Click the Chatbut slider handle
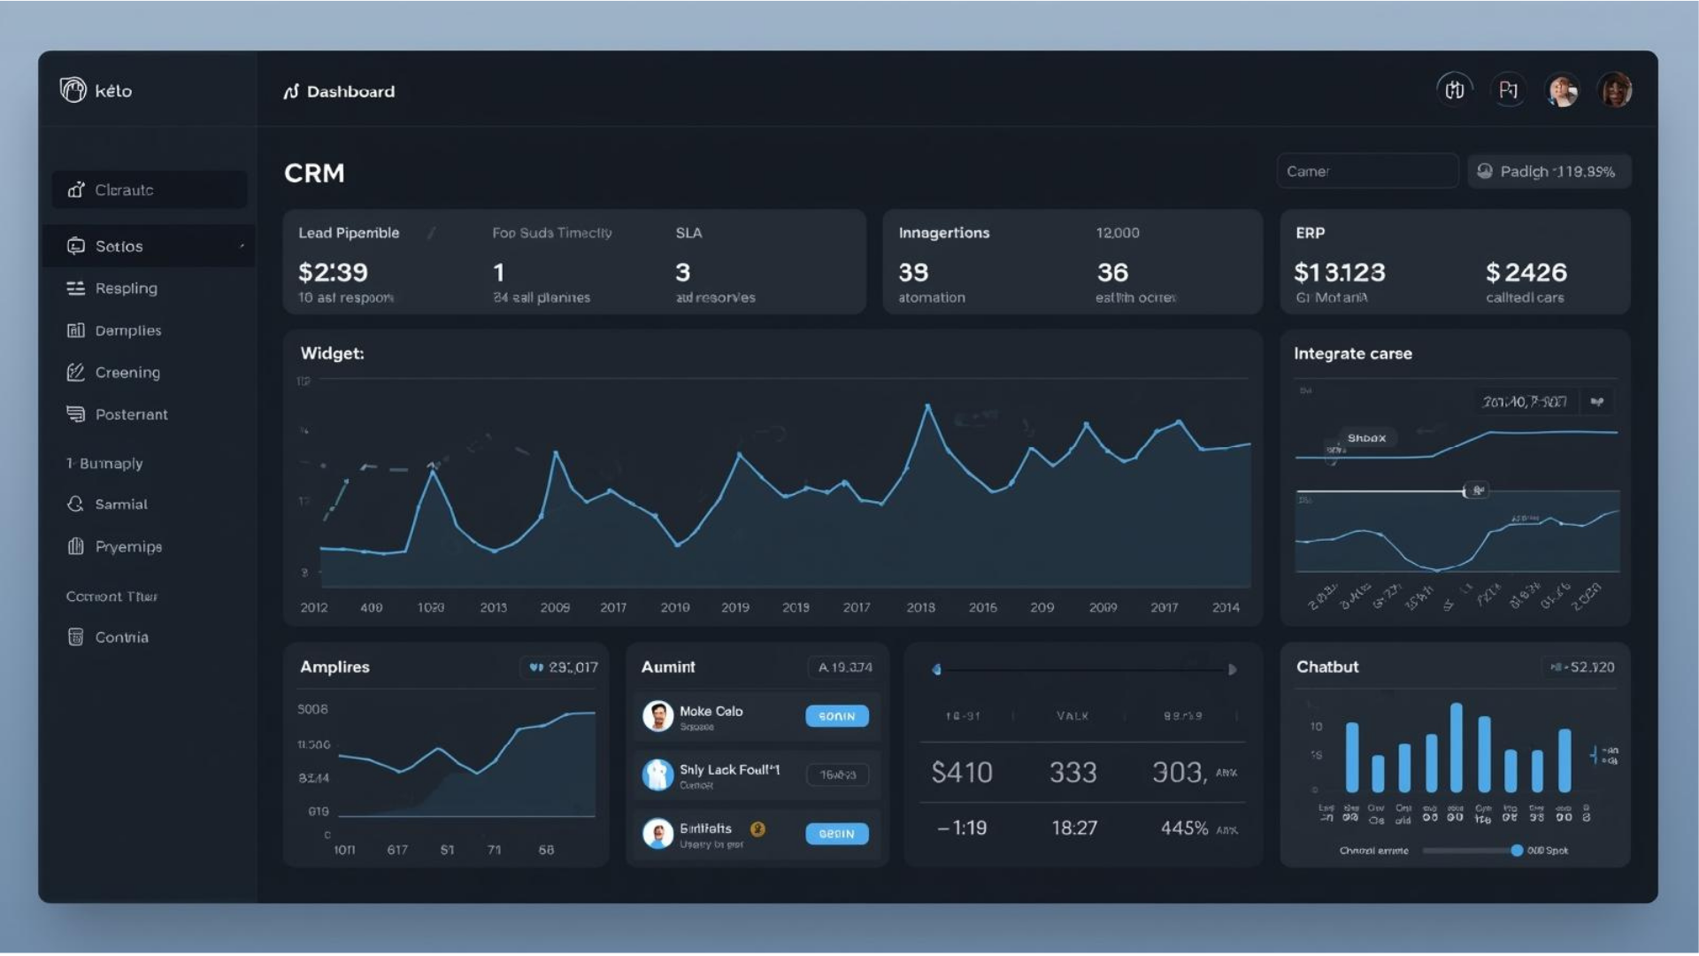 (1517, 851)
